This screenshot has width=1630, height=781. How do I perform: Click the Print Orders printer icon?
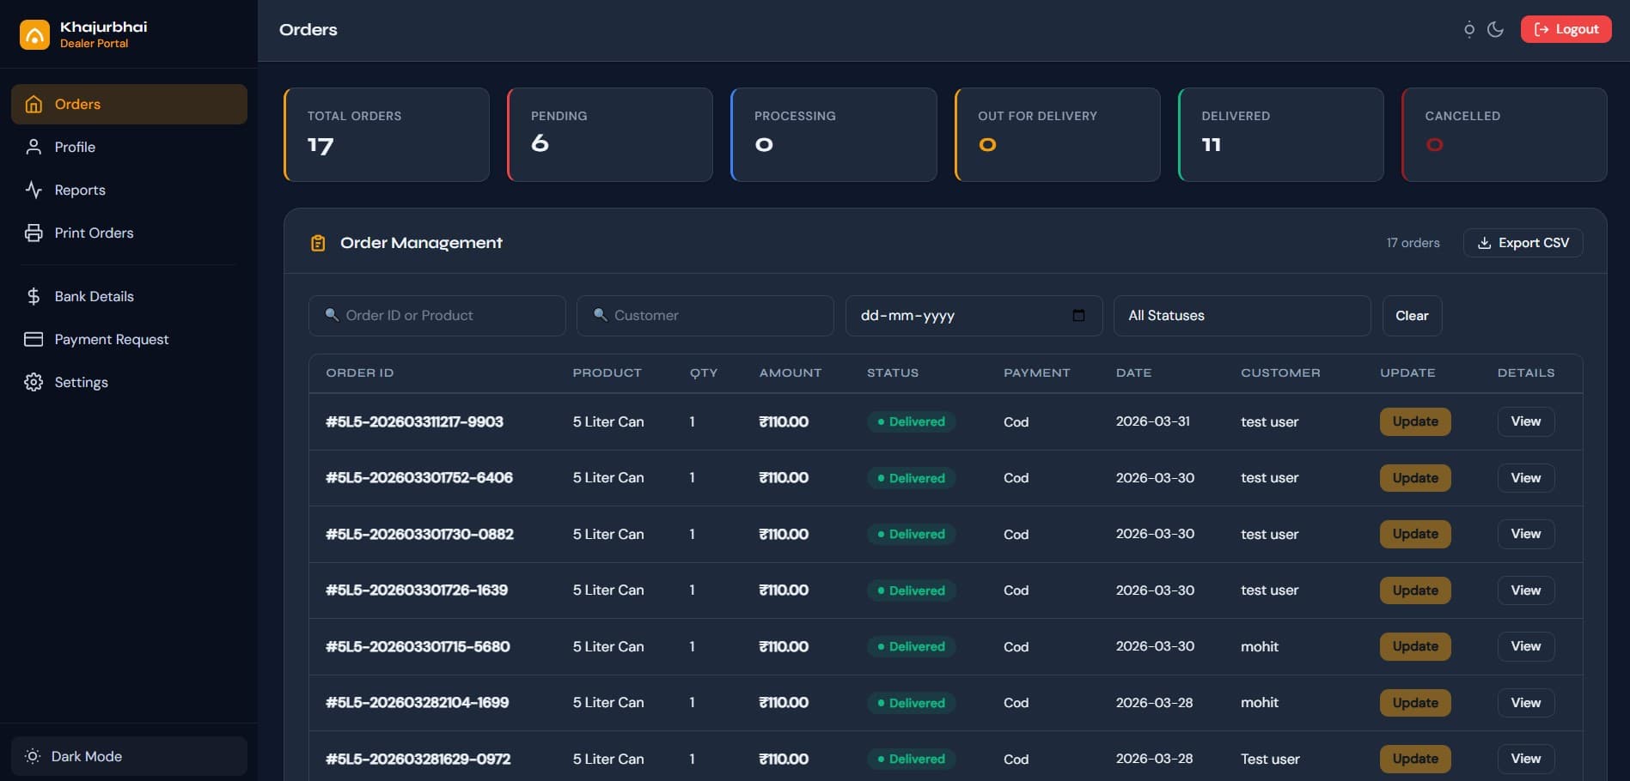[34, 233]
